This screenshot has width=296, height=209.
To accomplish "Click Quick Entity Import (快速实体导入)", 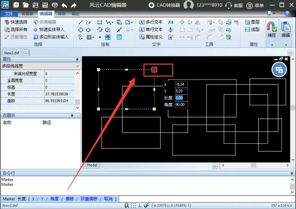I will pyautogui.click(x=49, y=30).
